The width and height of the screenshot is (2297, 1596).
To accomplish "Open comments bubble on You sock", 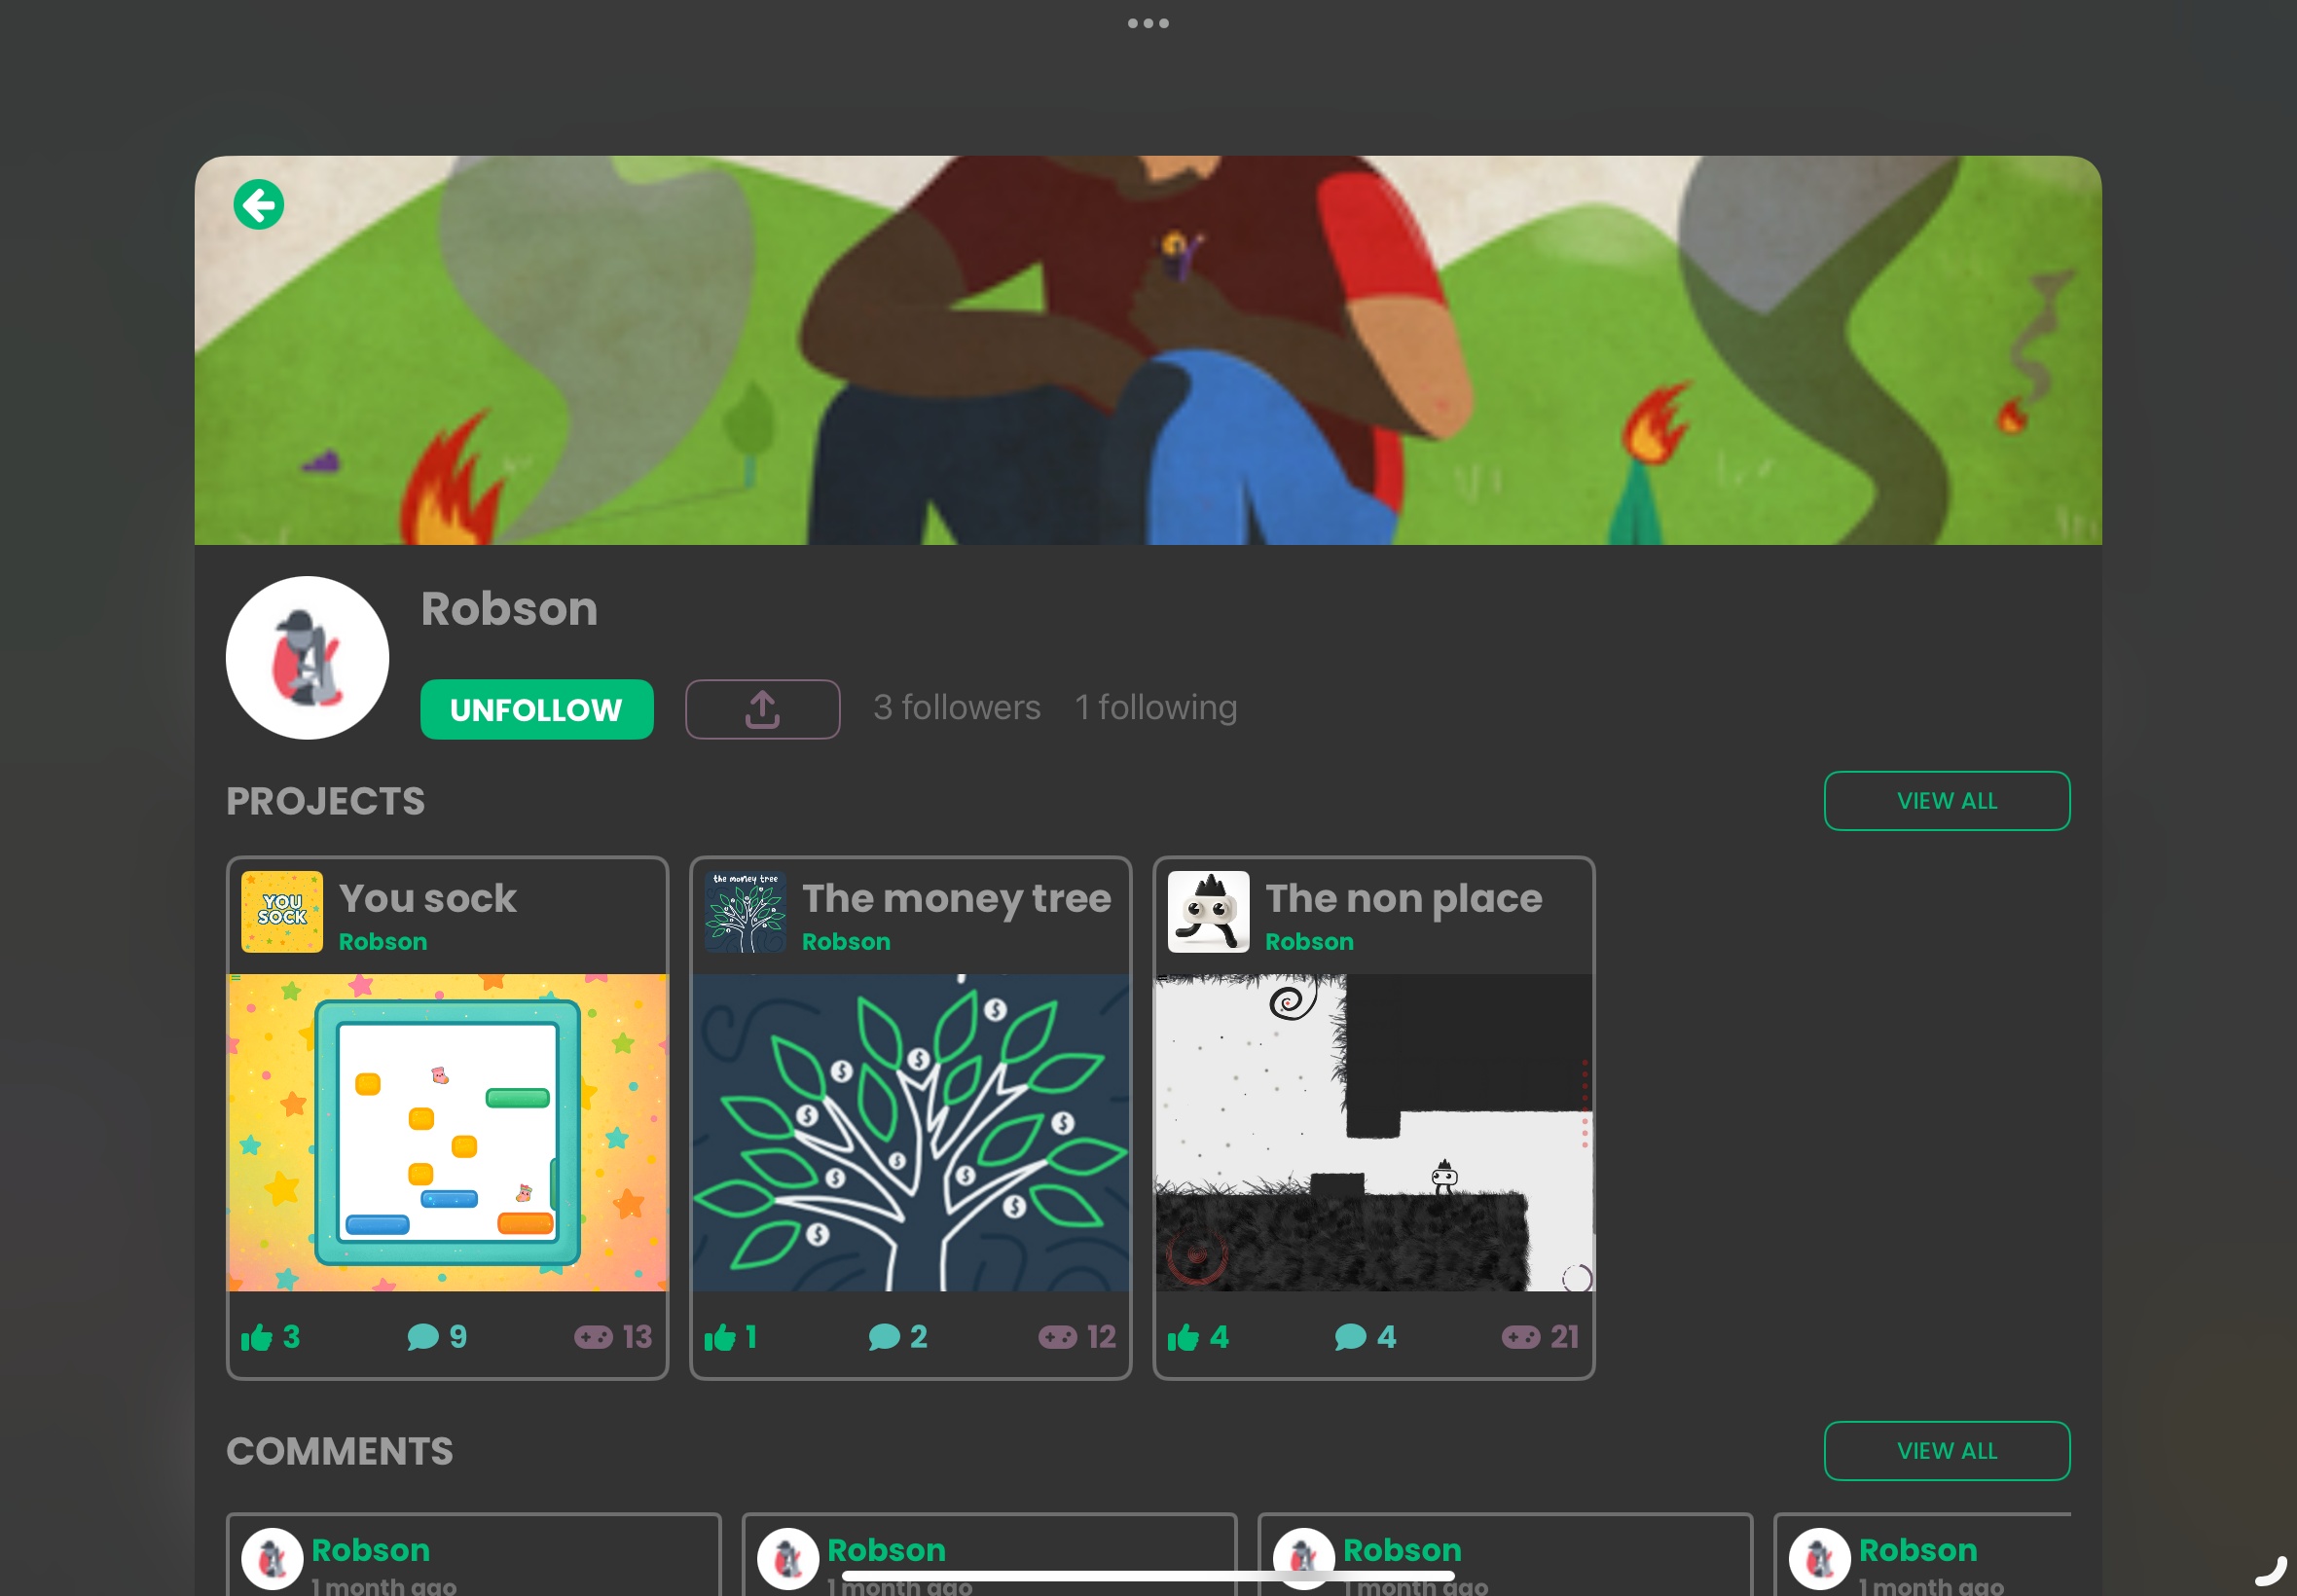I will pos(423,1337).
